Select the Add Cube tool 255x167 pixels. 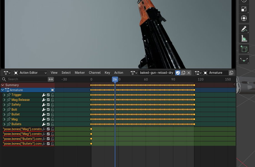click(x=244, y=49)
